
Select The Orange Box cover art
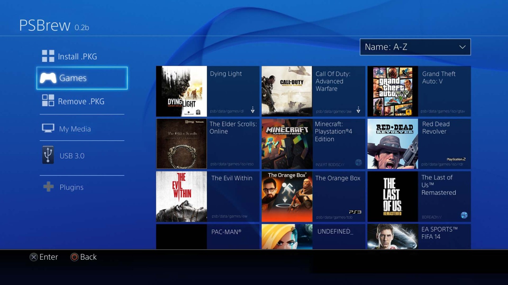[x=287, y=197]
